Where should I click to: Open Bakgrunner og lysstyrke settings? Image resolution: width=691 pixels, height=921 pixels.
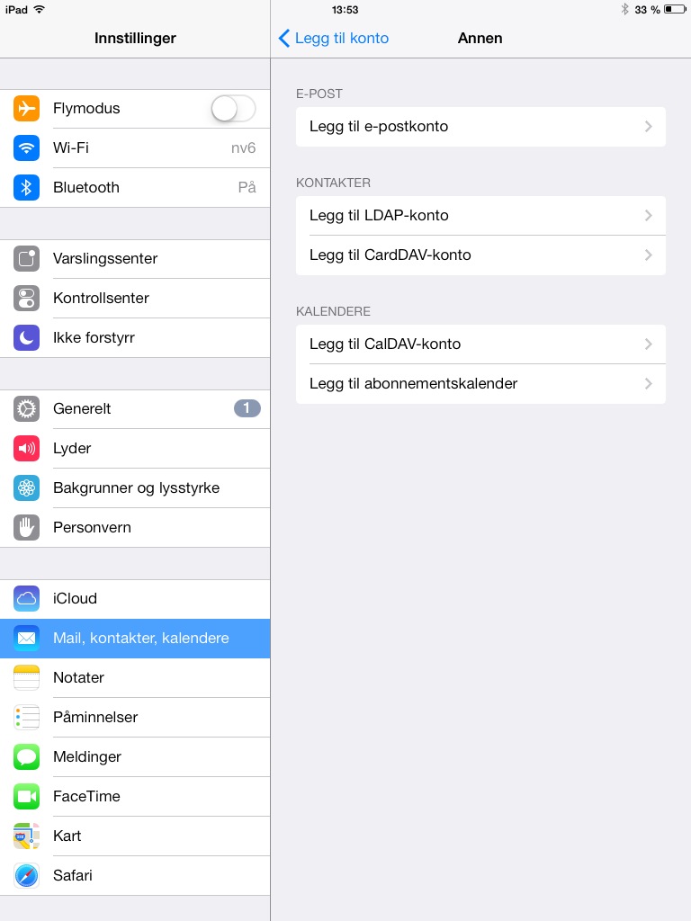pyautogui.click(x=135, y=488)
